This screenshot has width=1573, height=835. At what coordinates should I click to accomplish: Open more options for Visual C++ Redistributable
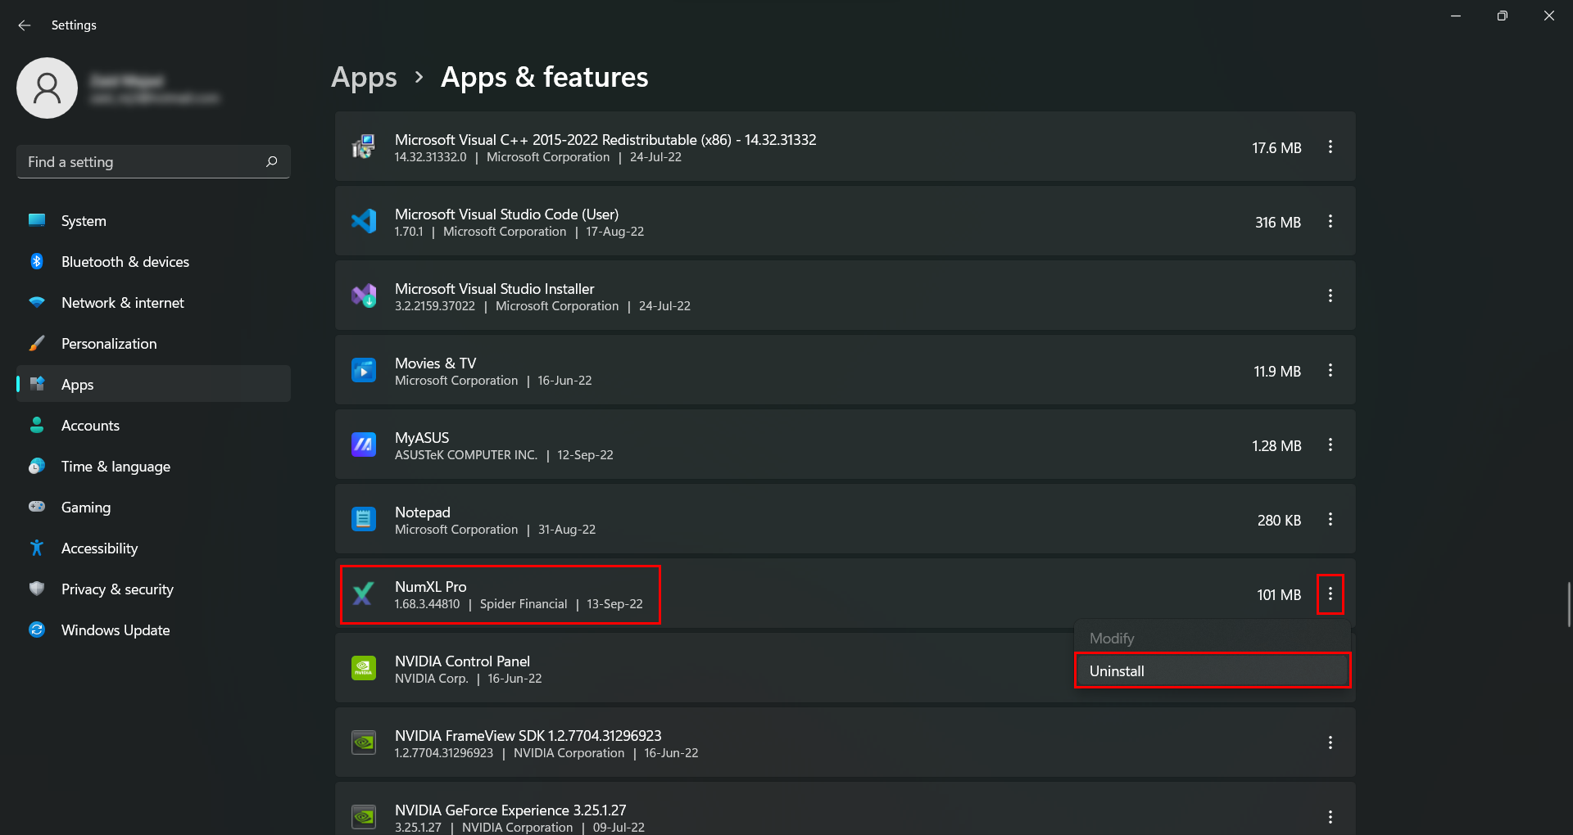1330,147
